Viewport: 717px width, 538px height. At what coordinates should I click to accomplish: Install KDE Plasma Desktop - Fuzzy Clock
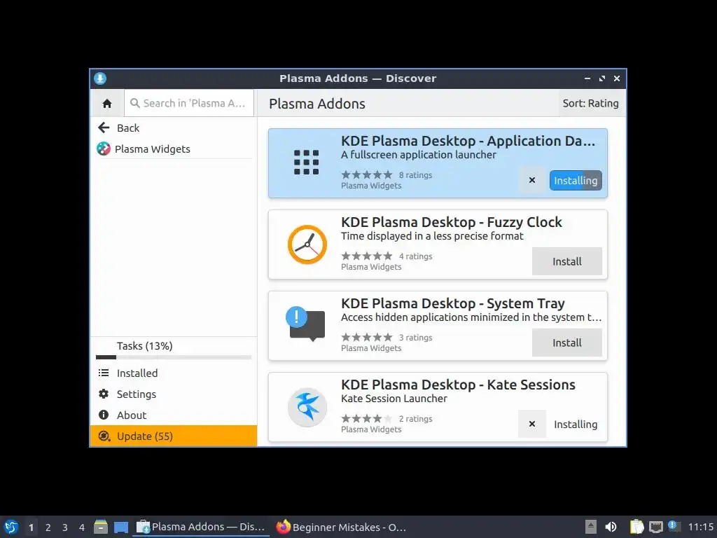(567, 261)
